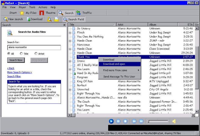This screenshot has width=200, height=136.
Task: Expand the Hands Clean Class Dismissed row
Action: click(70, 49)
